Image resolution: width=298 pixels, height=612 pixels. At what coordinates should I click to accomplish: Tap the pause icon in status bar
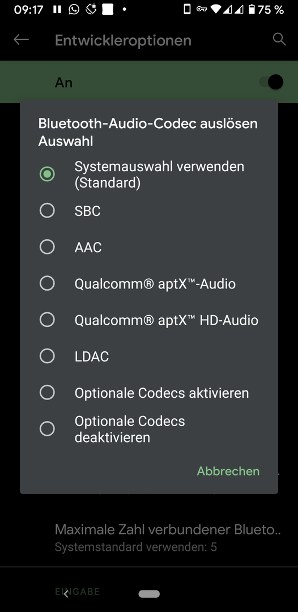click(57, 10)
